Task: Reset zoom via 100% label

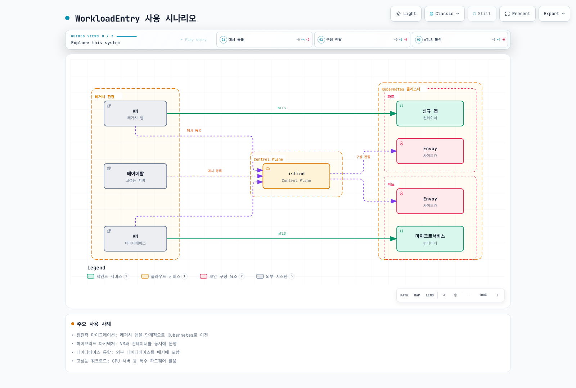Action: pyautogui.click(x=483, y=295)
